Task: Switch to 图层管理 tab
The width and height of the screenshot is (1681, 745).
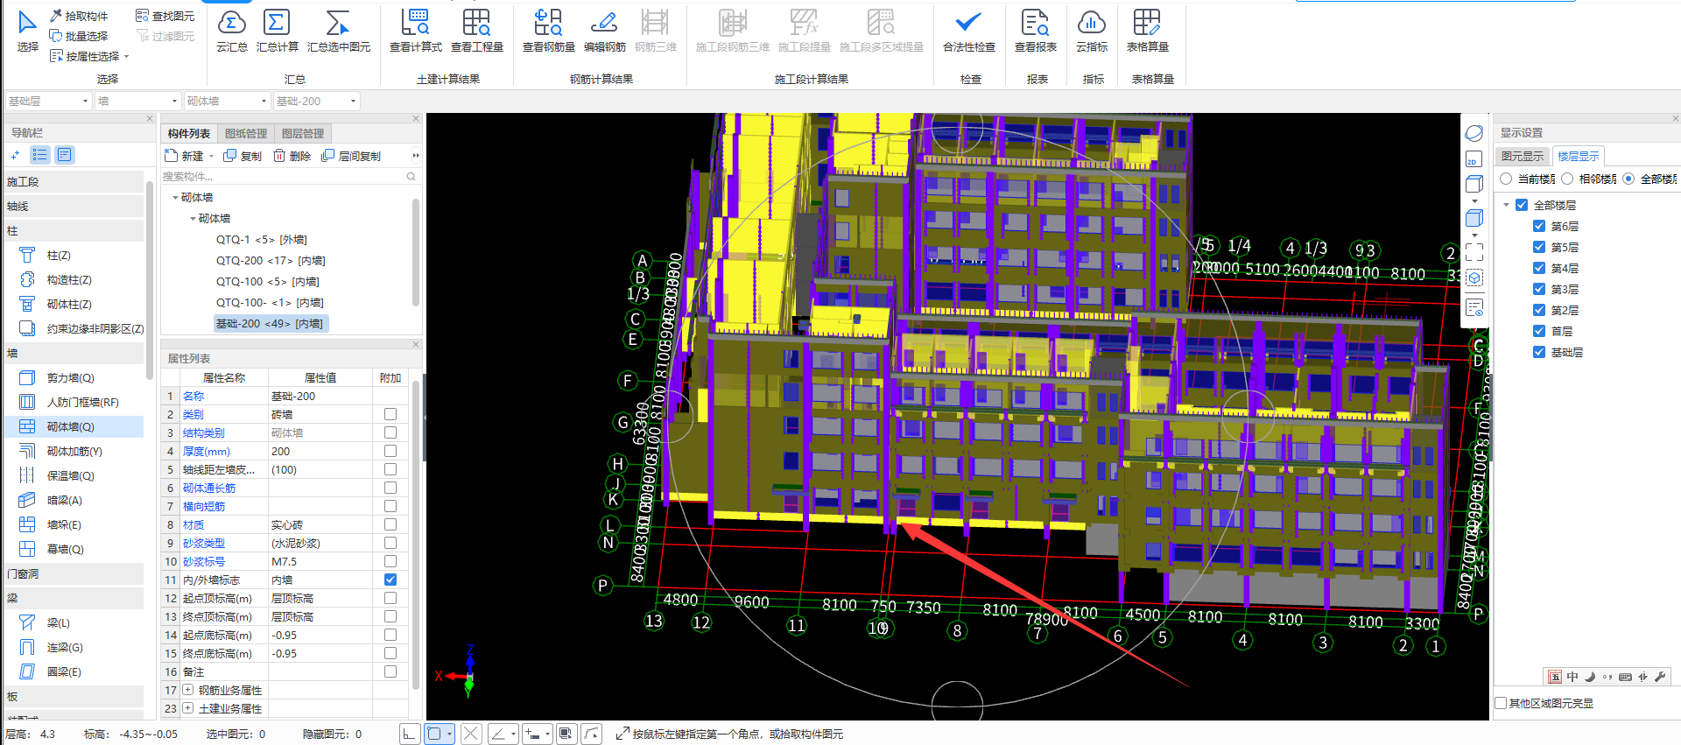Action: pos(303,133)
